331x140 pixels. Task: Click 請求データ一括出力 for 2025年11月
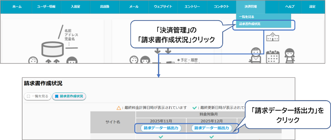161,128
